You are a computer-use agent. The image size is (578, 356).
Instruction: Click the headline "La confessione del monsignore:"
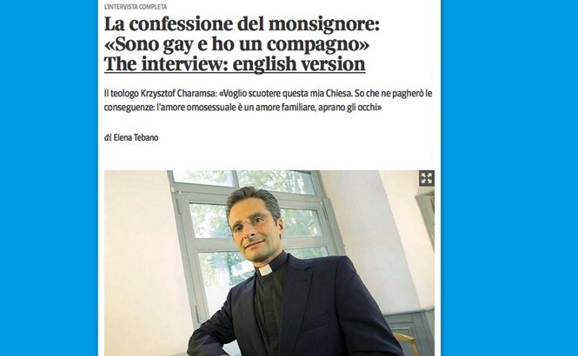(x=242, y=24)
